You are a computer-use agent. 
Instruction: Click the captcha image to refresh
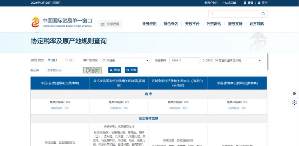click(93, 70)
